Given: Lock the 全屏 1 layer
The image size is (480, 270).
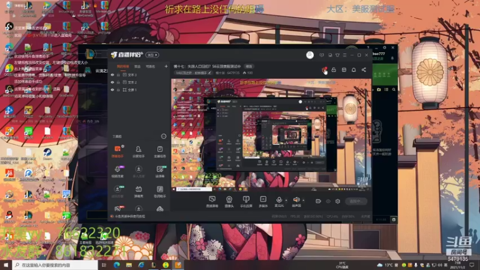Looking at the screenshot, I should [x=118, y=89].
